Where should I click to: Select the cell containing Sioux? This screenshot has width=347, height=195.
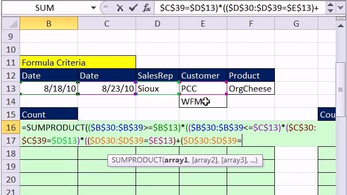coord(157,88)
